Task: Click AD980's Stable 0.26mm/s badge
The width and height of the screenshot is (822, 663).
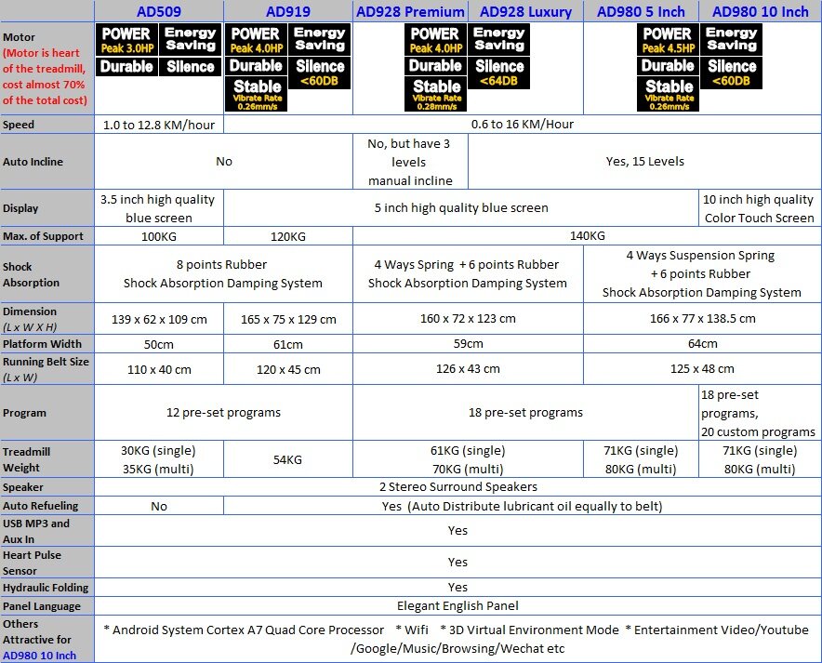Action: [669, 94]
